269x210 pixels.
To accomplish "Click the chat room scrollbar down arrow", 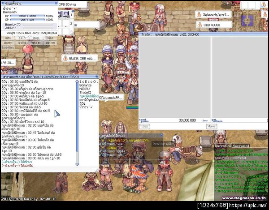I will pyautogui.click(x=77, y=165).
